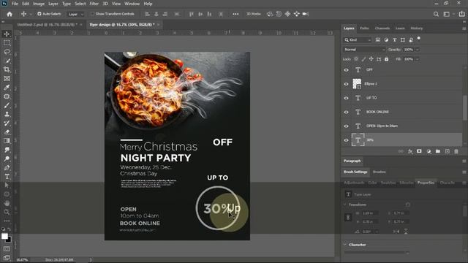Toggle layer filter on/off switch

pyautogui.click(x=419, y=39)
